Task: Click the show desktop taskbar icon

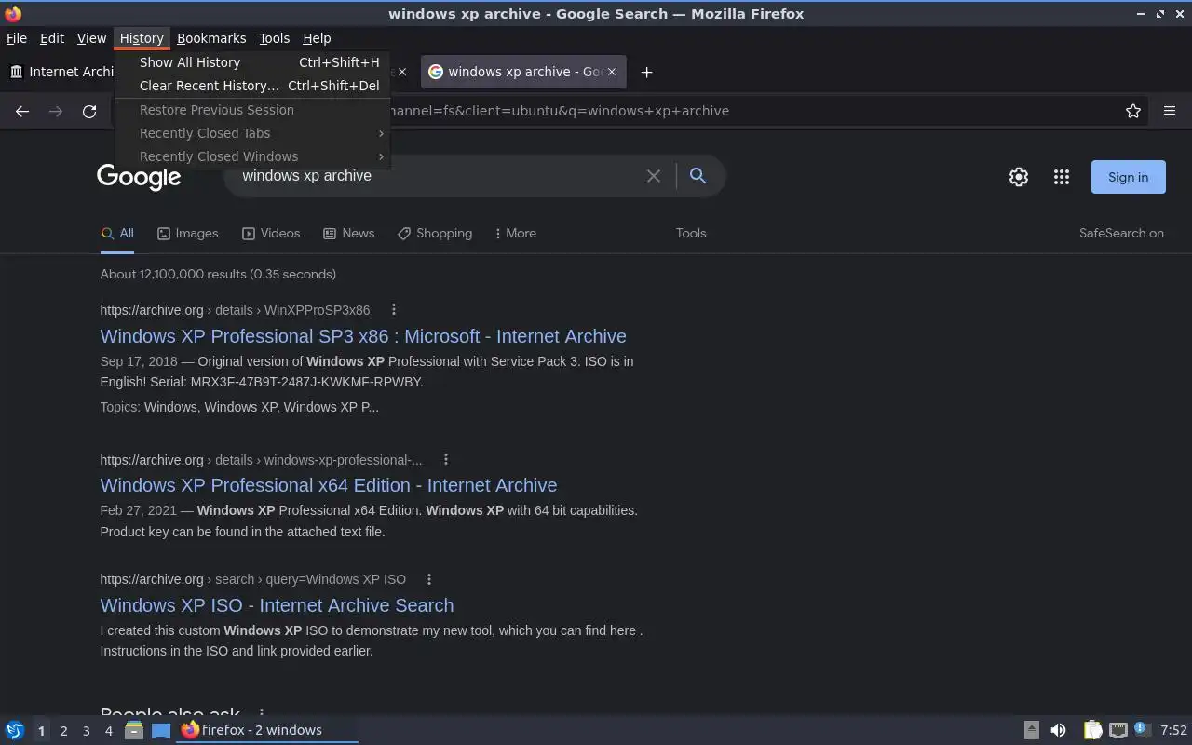Action: (x=161, y=730)
